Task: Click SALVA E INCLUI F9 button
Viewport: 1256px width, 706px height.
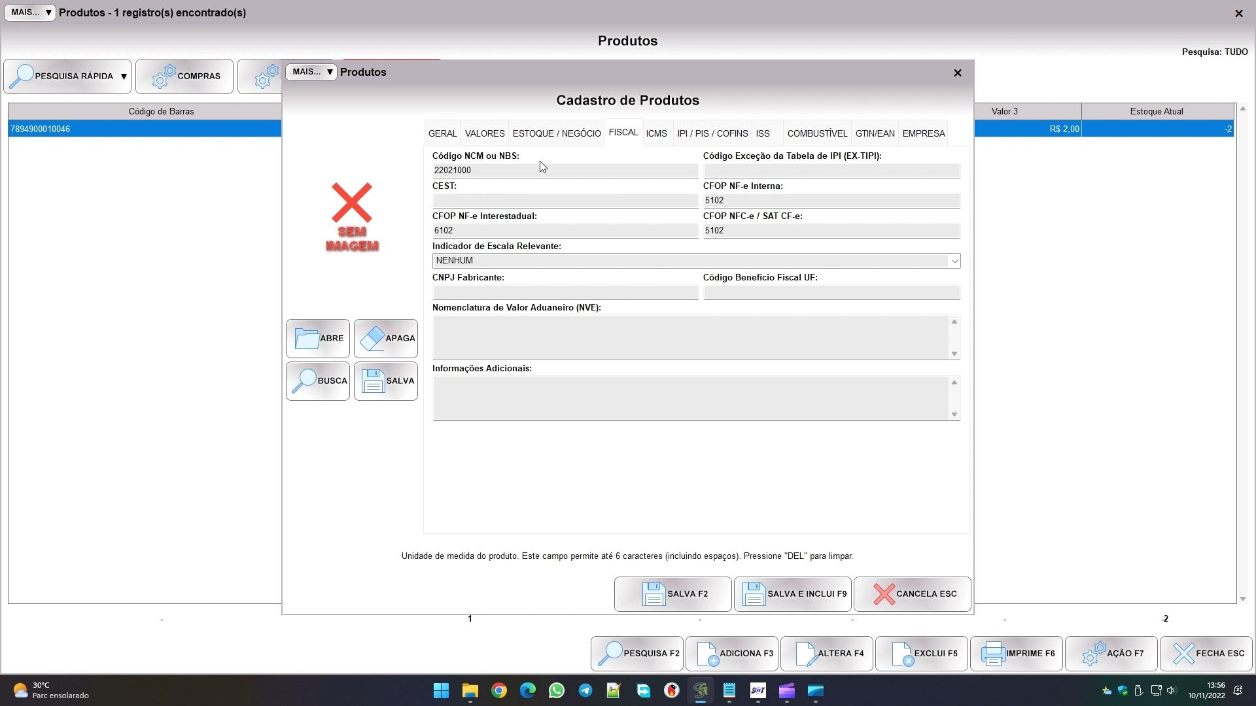Action: pos(792,594)
